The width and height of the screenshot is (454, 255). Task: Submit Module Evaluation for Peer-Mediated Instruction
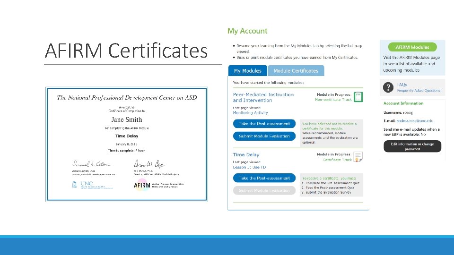click(264, 136)
